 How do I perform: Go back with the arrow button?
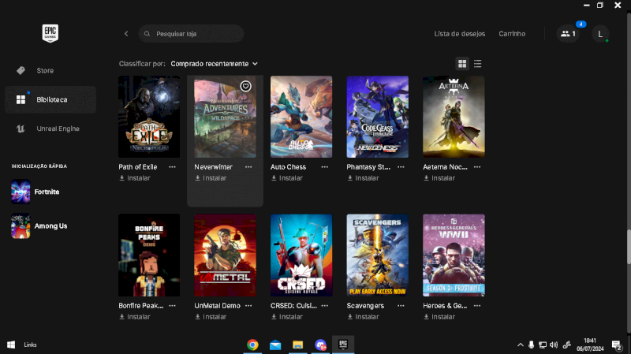[x=126, y=34]
